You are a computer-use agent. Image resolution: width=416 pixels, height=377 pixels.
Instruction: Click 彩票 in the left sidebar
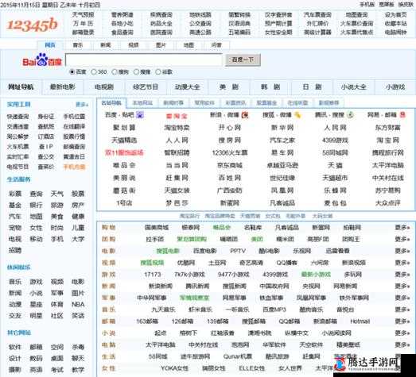click(15, 194)
